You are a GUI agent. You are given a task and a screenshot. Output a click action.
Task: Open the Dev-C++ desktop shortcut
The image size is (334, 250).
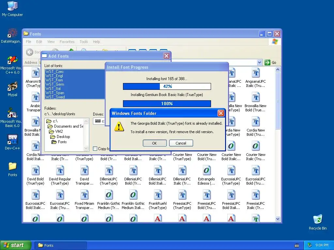click(x=12, y=142)
